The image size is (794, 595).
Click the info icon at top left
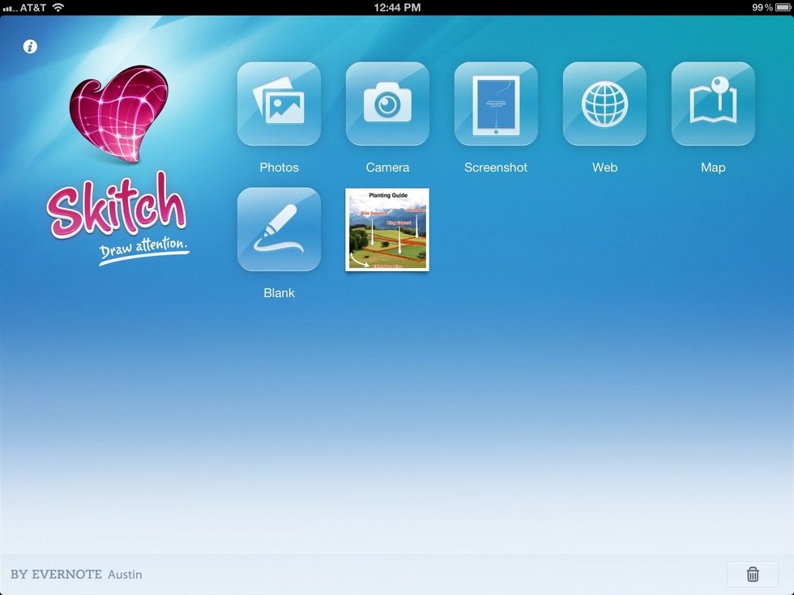(x=30, y=46)
